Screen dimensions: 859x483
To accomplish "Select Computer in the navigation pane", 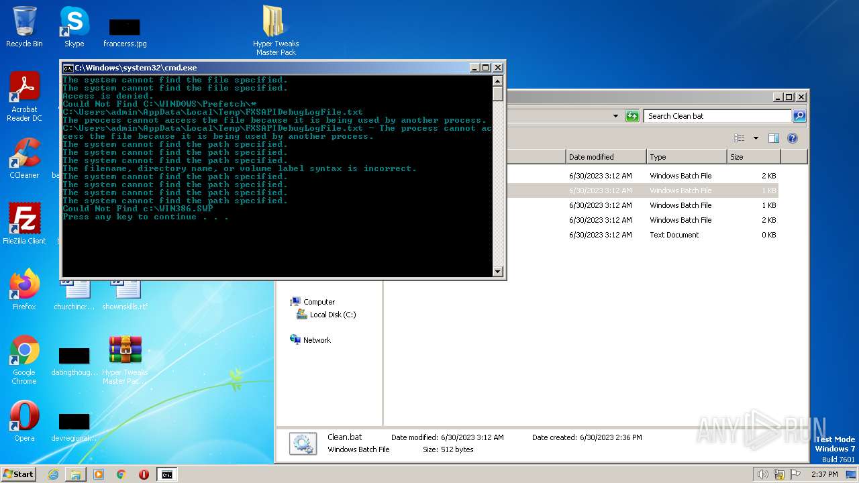I will click(x=318, y=302).
